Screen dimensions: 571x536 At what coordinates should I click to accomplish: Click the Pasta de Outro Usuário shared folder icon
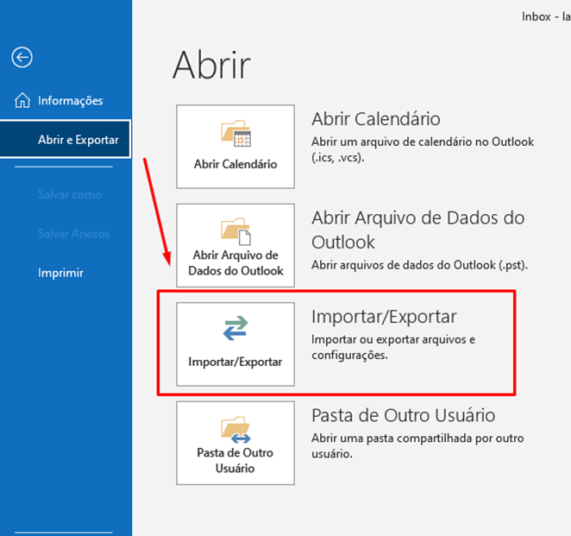[235, 430]
